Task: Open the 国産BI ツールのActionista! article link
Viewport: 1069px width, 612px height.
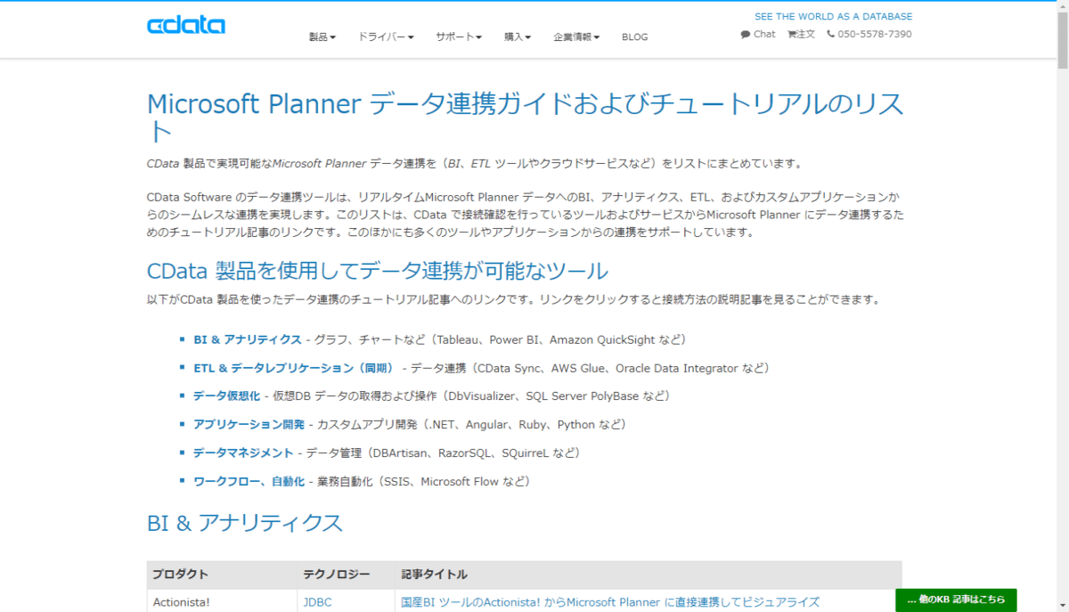Action: [x=610, y=602]
